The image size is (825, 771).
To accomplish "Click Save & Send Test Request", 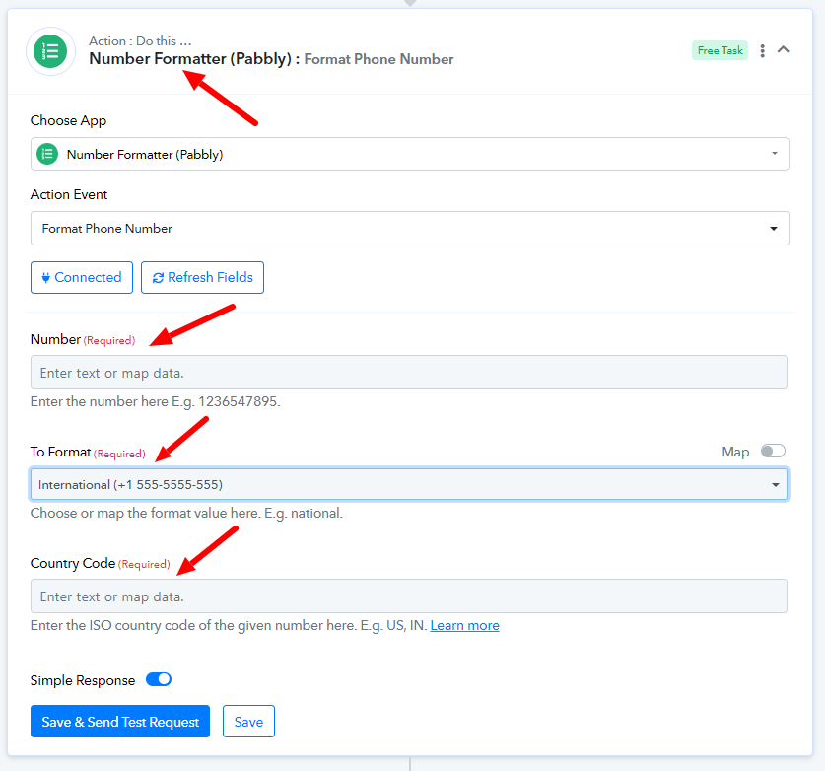I will point(120,722).
